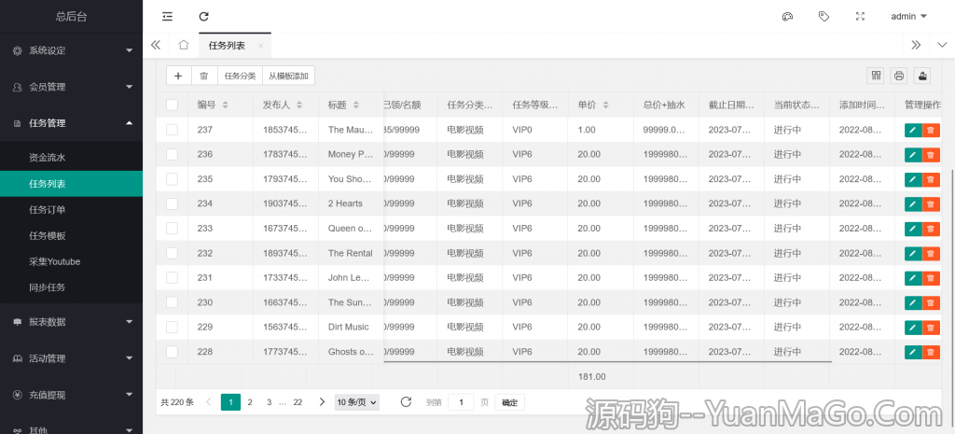Collapse the sidebar with the menu fold icon
Image resolution: width=955 pixels, height=434 pixels.
coord(168,17)
